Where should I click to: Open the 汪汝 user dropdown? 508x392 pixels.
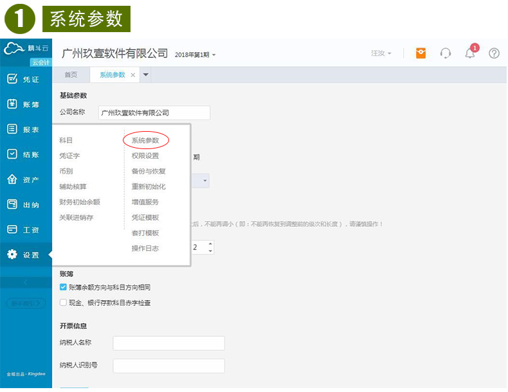click(x=381, y=53)
